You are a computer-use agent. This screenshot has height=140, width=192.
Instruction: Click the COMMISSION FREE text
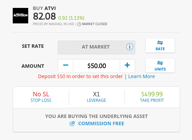coord(101,123)
